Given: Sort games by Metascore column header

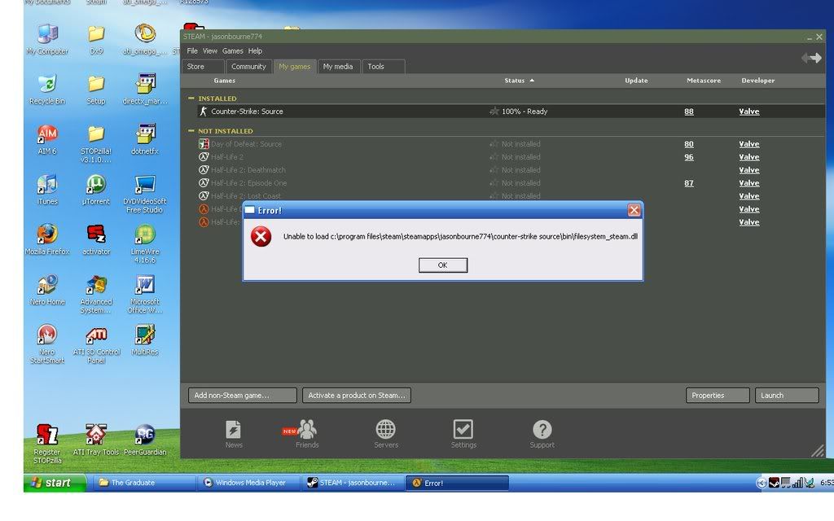Looking at the screenshot, I should point(703,81).
